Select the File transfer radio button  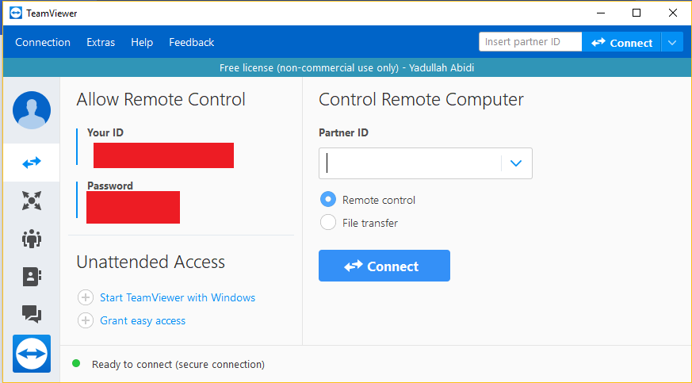[x=328, y=222]
